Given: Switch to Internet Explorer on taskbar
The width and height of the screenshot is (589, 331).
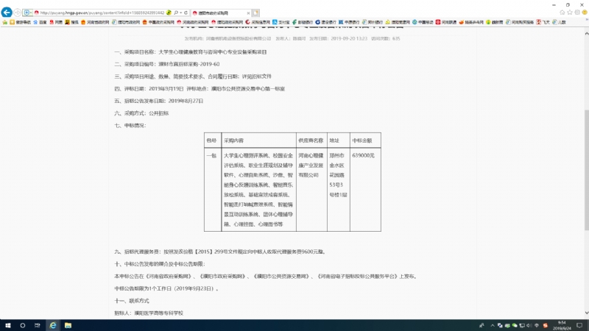Looking at the screenshot, I should (x=53, y=325).
